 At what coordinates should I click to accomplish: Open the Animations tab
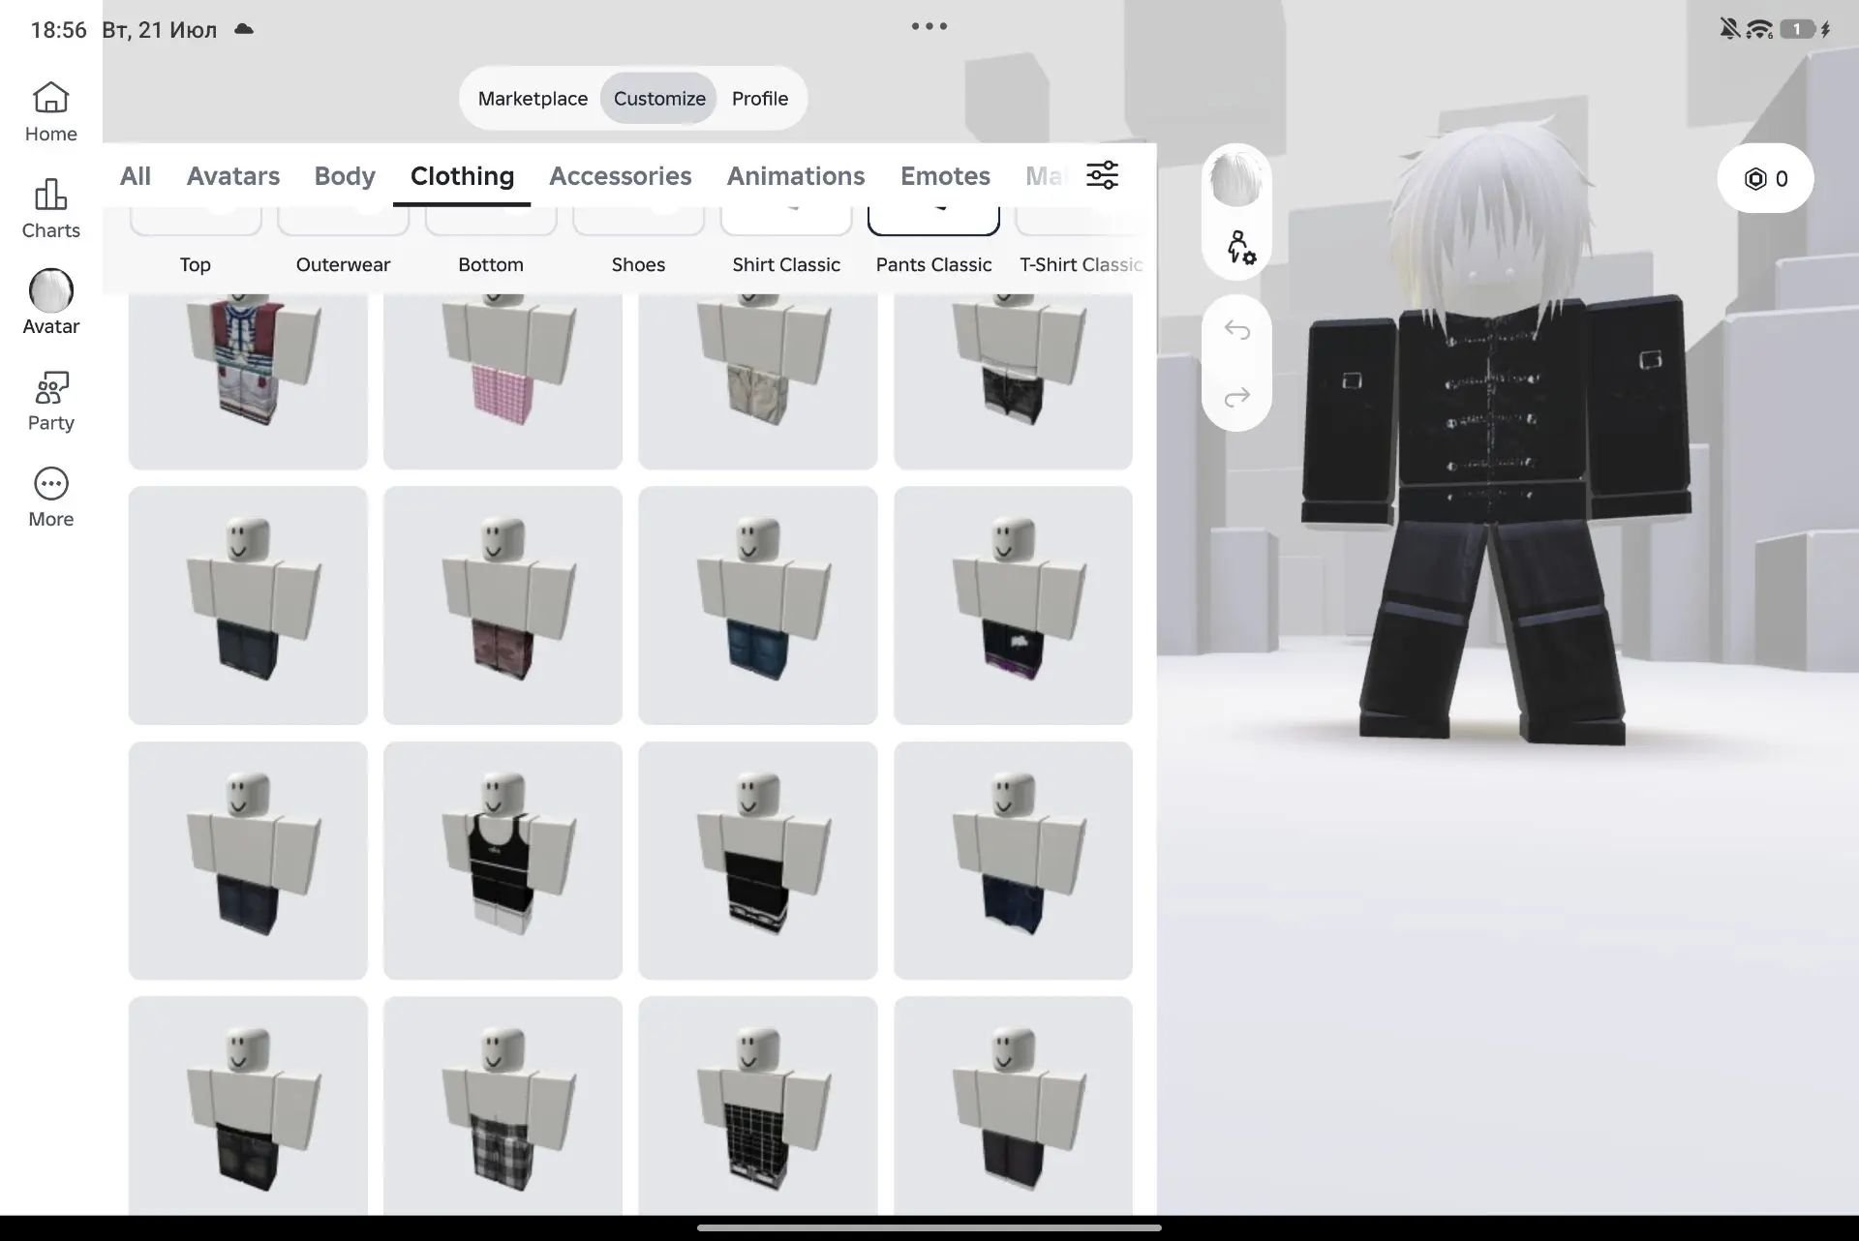point(796,176)
